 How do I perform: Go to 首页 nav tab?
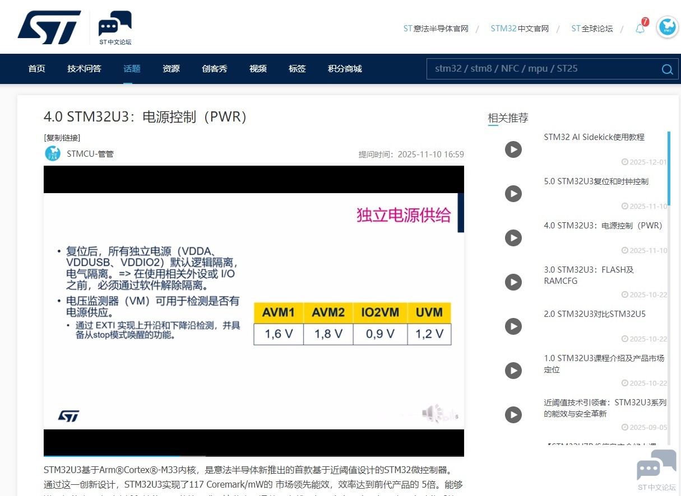tap(36, 69)
